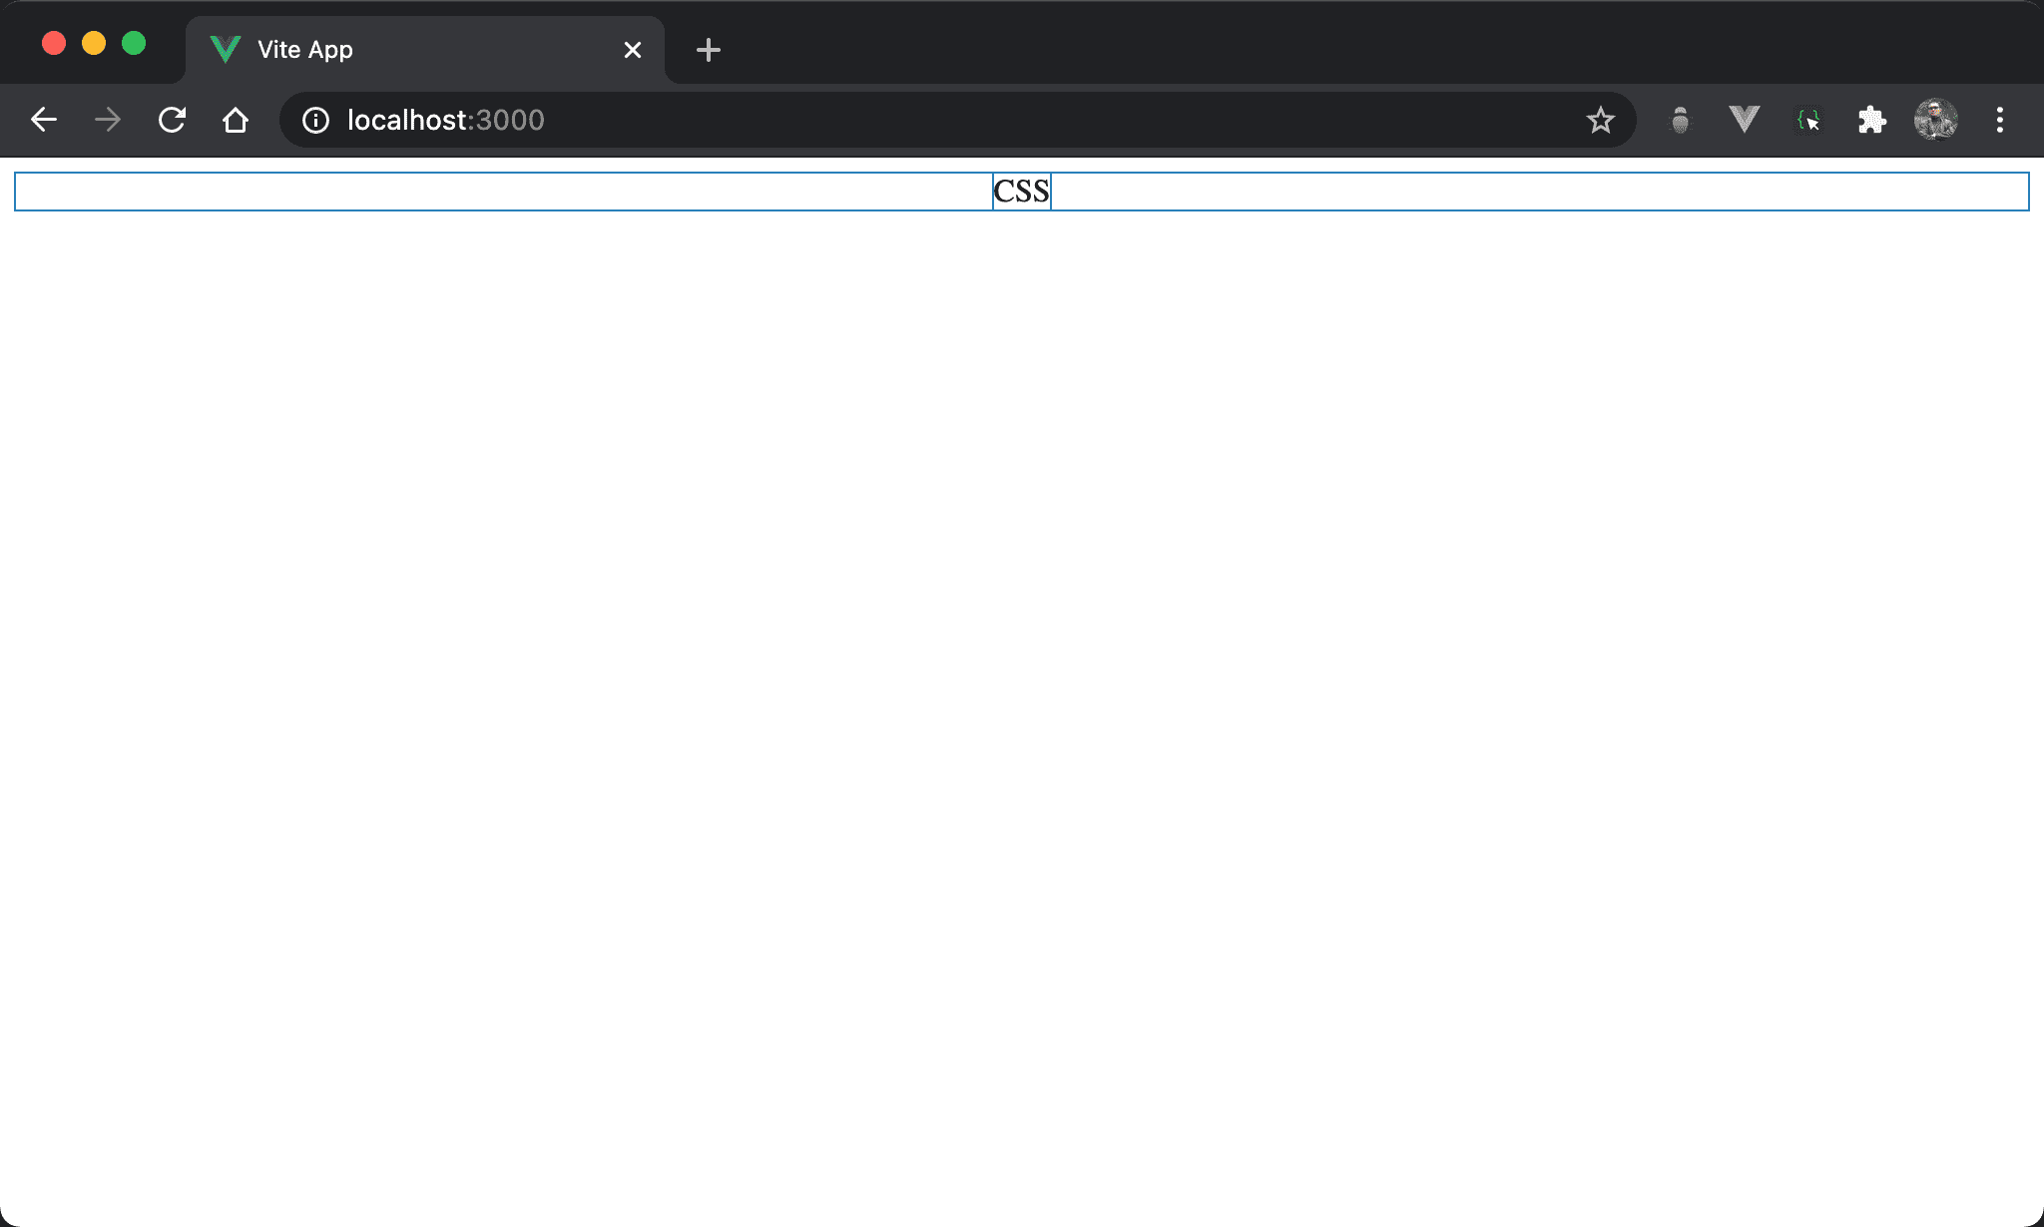View site information for localhost

point(315,120)
